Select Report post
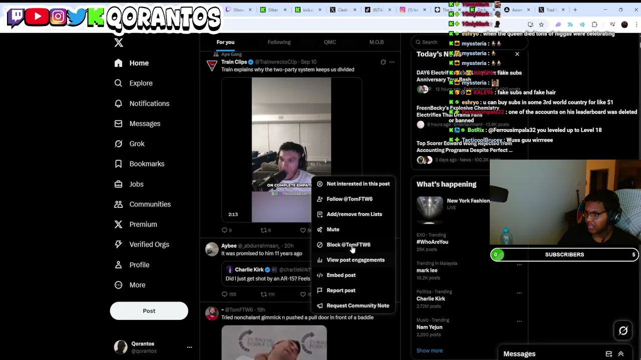This screenshot has height=360, width=641. point(353,290)
